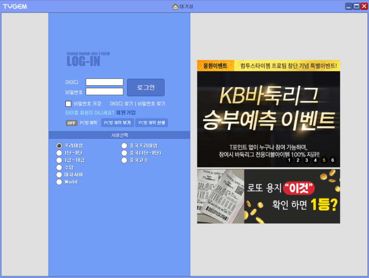Select the 대회서버 server option
The image size is (369, 278).
pos(59,175)
